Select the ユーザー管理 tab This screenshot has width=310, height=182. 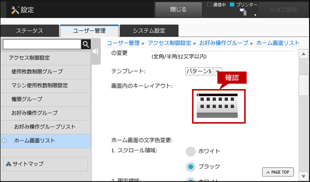pos(89,31)
